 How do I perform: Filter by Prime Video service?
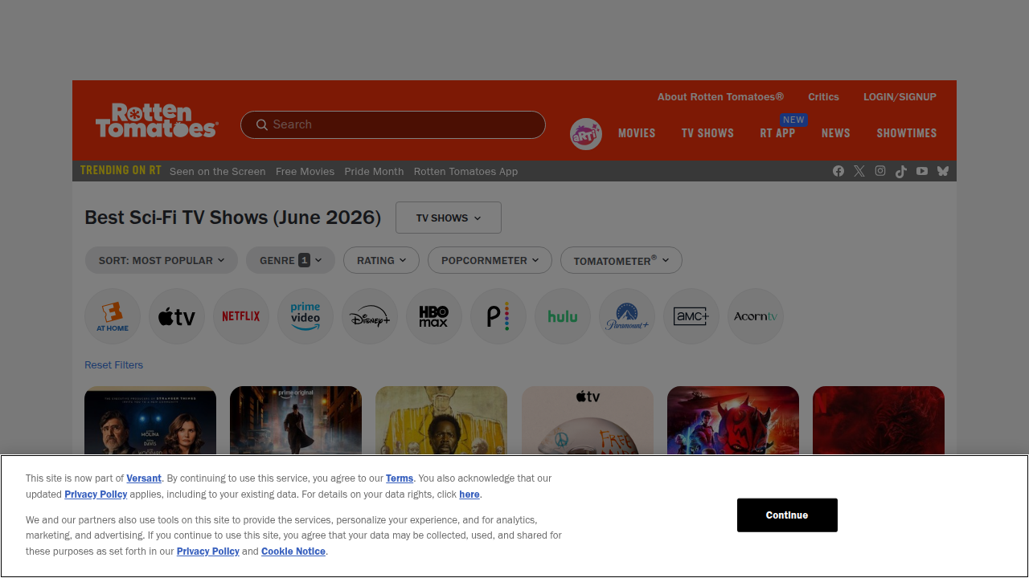[x=305, y=316]
